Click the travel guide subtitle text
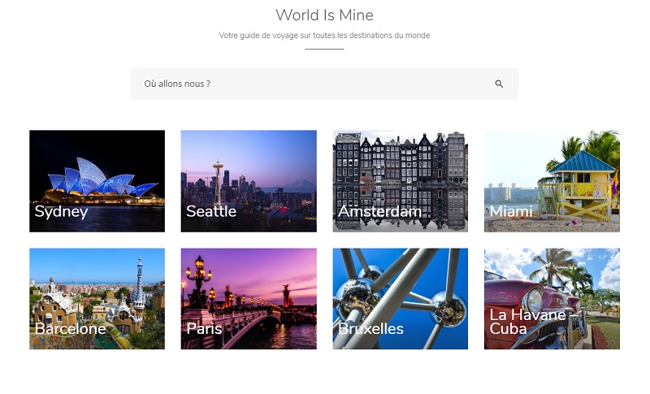The width and height of the screenshot is (650, 394). pyautogui.click(x=324, y=36)
